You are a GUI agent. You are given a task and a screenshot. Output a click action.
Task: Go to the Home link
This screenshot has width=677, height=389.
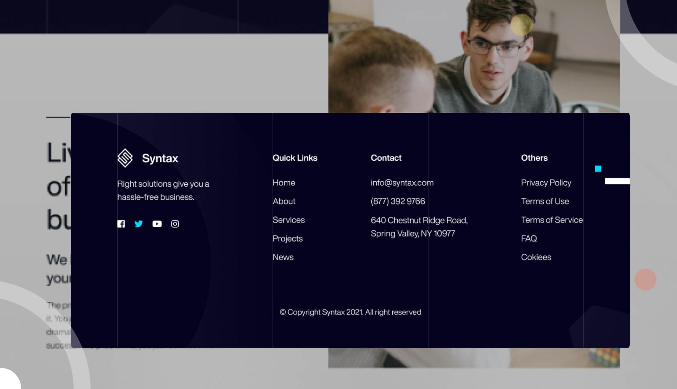[x=284, y=183]
